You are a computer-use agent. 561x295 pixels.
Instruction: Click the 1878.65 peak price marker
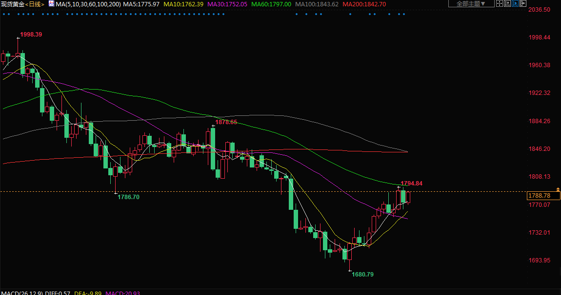(x=226, y=122)
